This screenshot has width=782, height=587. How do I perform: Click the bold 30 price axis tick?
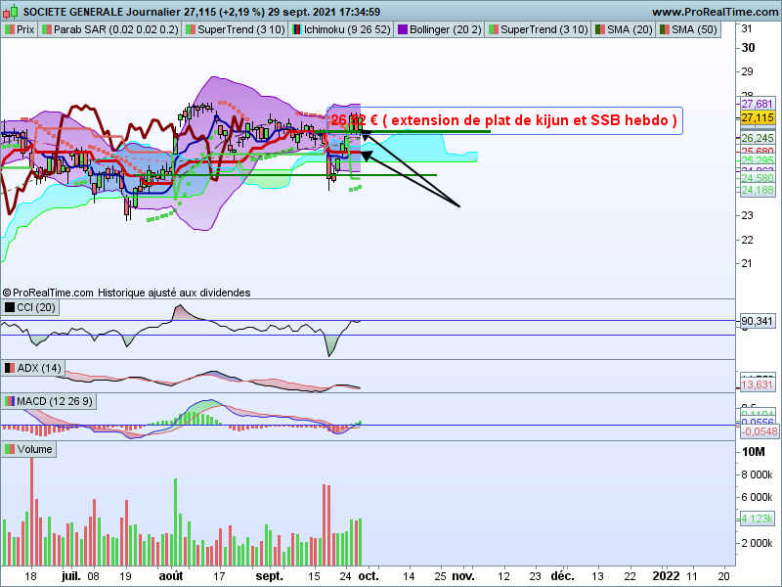click(x=748, y=48)
